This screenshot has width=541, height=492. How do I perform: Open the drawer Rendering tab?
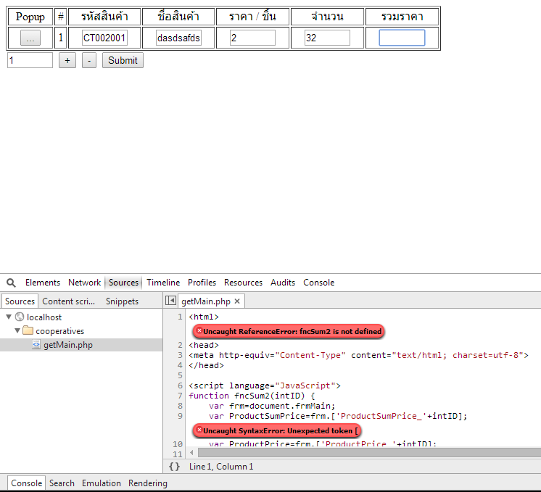pyautogui.click(x=148, y=483)
